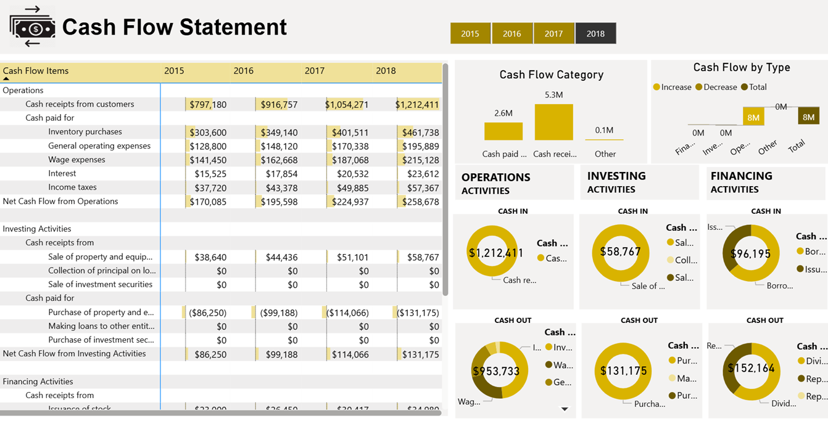Enable the 2016 year filter
The width and height of the screenshot is (828, 421).
(x=512, y=33)
